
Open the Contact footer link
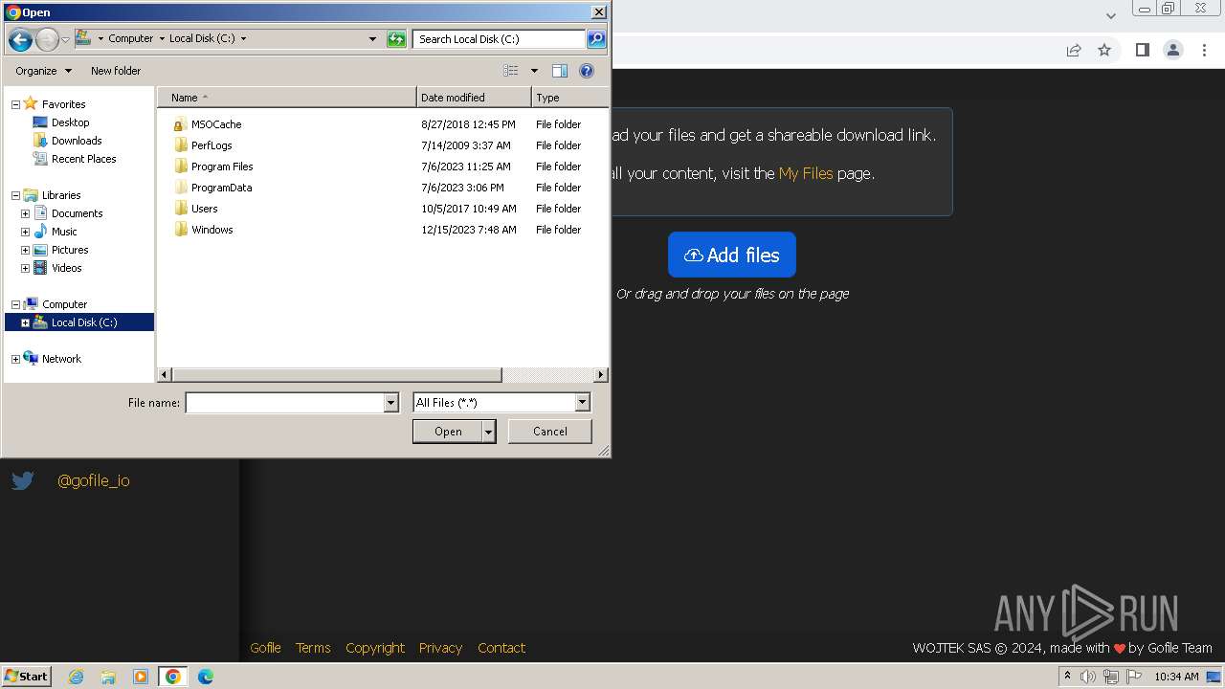501,648
